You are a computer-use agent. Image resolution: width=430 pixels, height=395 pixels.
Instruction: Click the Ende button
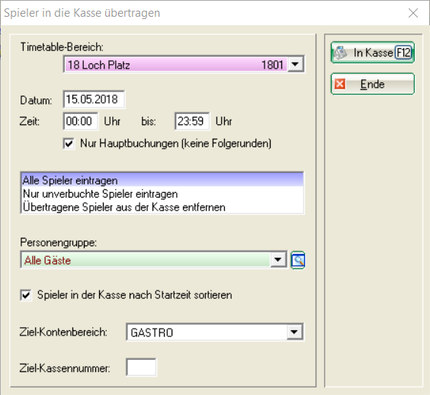pyautogui.click(x=372, y=84)
